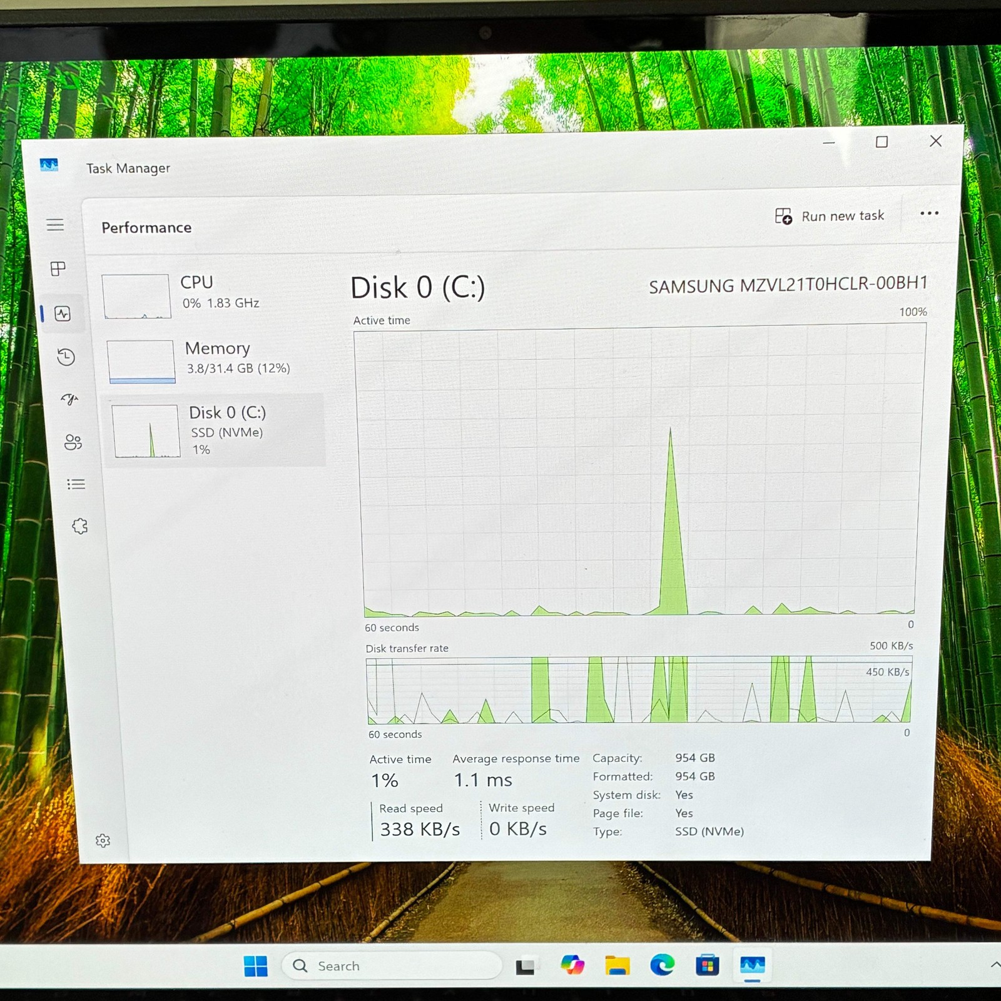Viewport: 1001px width, 1001px height.
Task: Open the Task Manager hamburger navigation menu
Action: (x=55, y=225)
